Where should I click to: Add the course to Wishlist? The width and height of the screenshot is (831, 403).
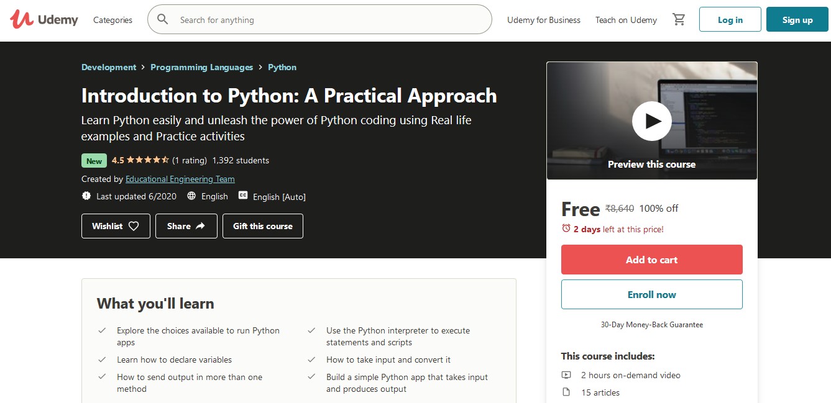click(x=116, y=226)
